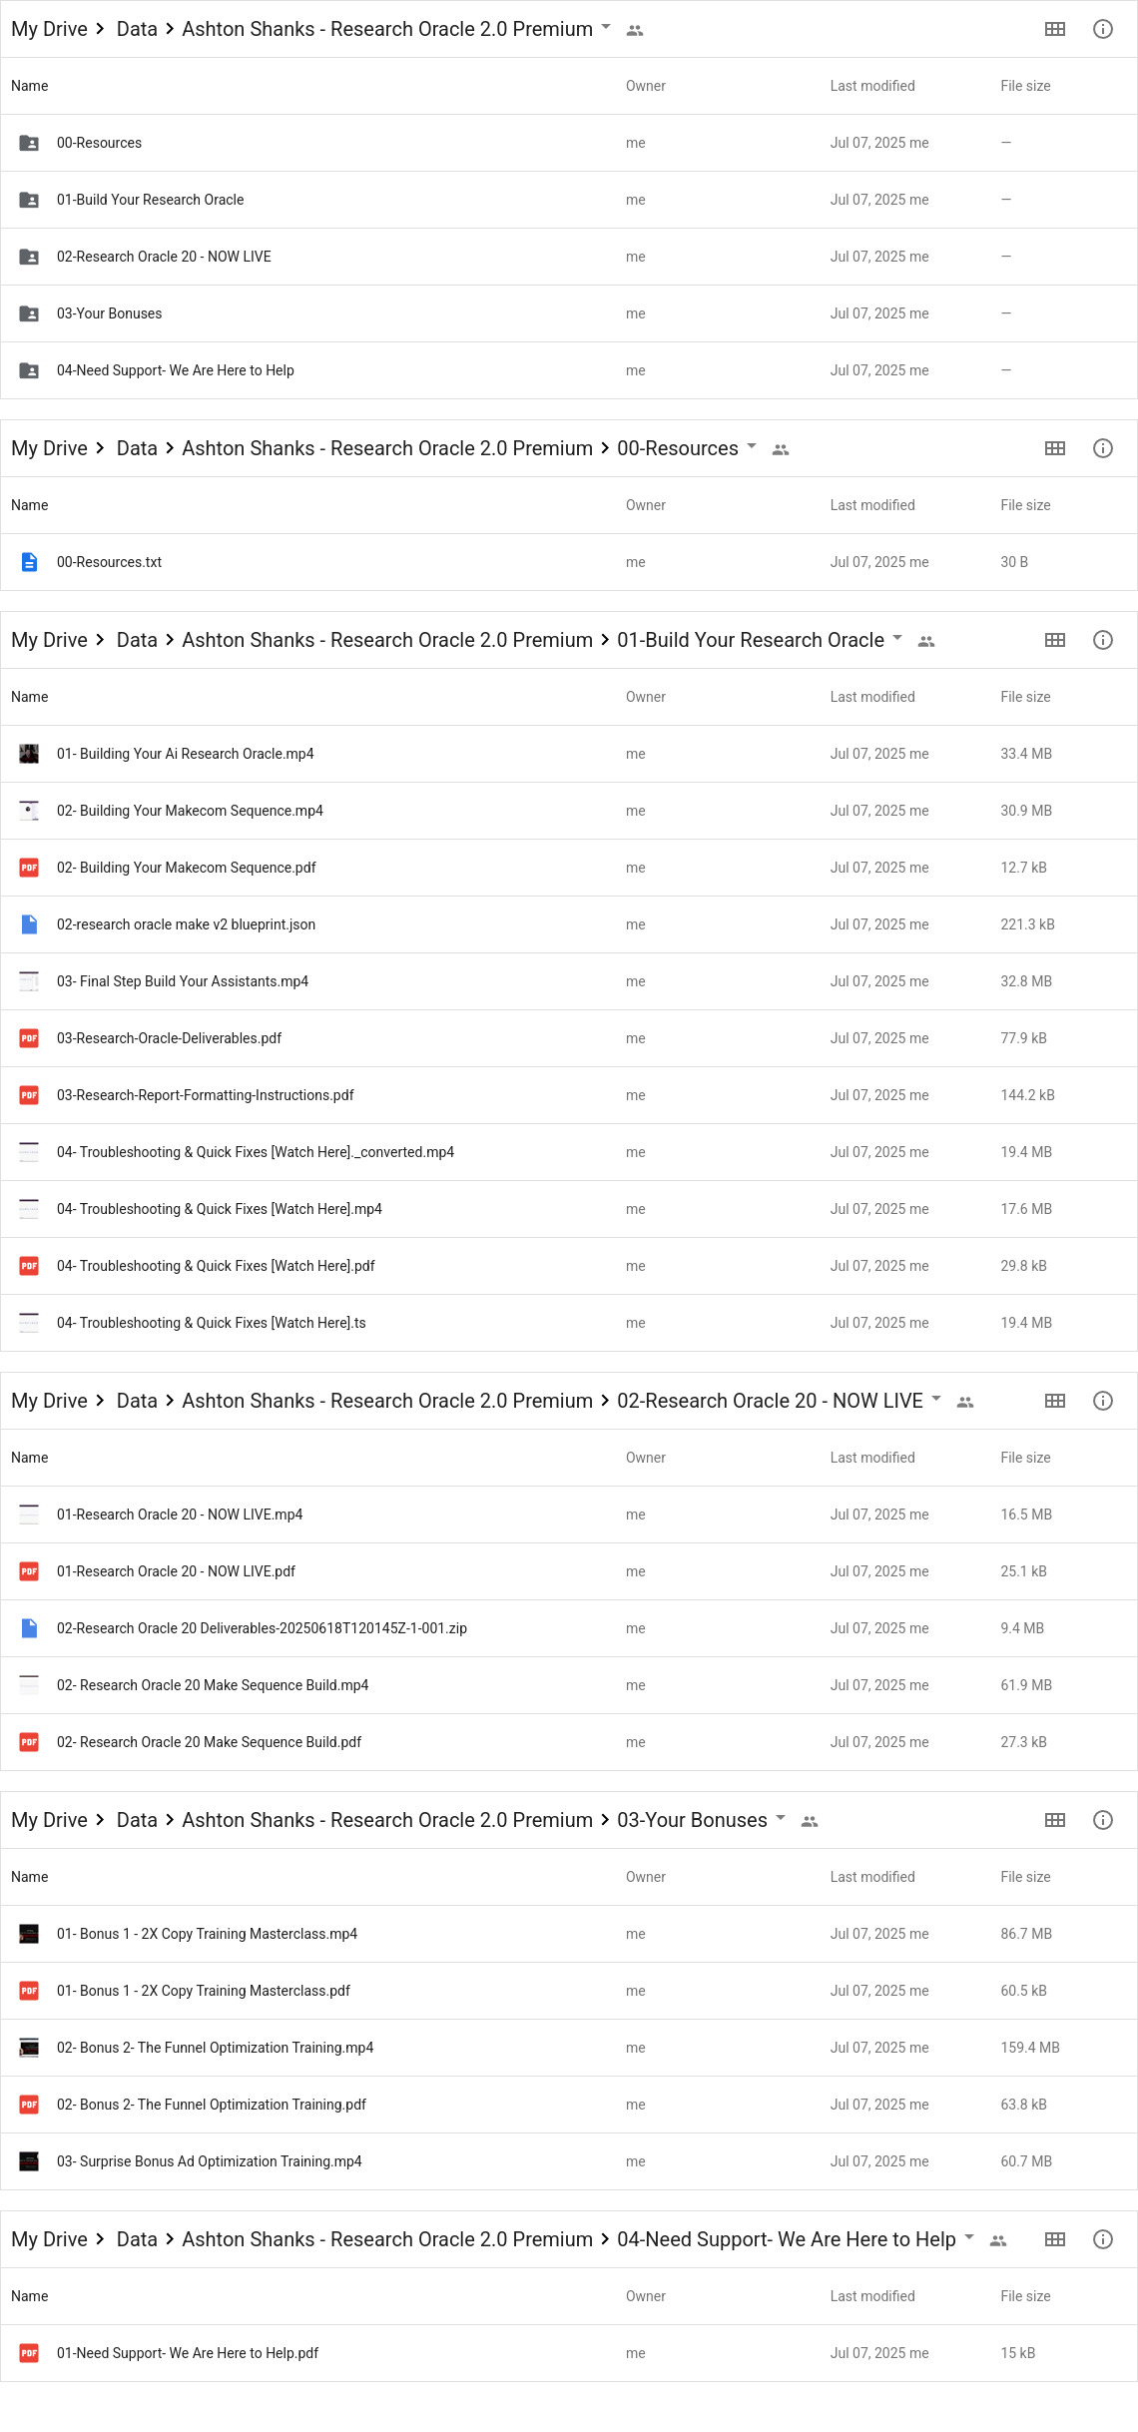Open the 01-Build Your Research Oracle folder row

(x=569, y=200)
